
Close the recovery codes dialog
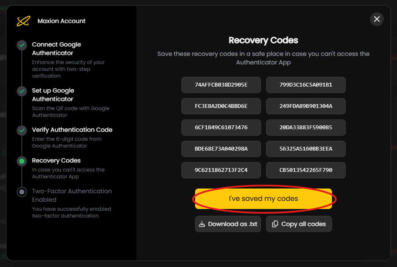click(x=376, y=19)
